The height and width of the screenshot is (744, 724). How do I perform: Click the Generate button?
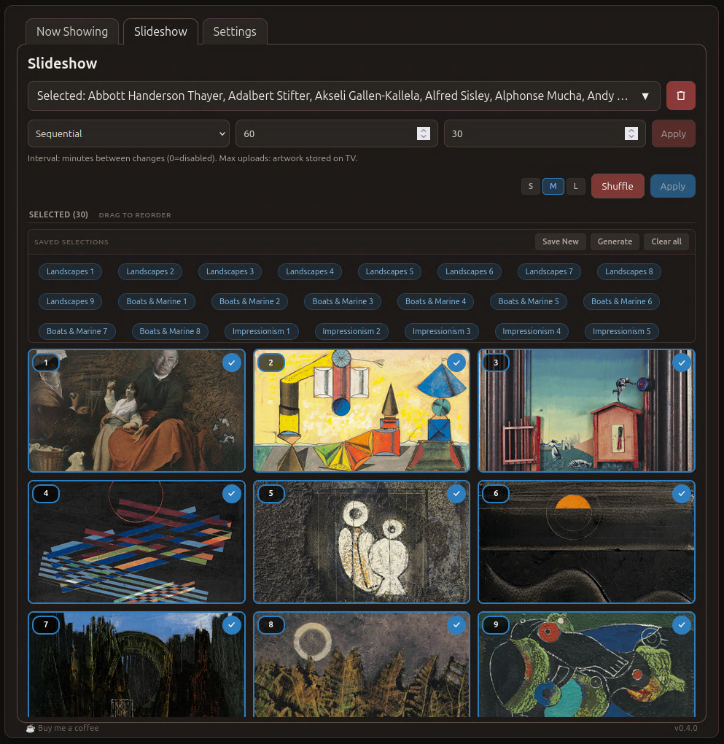[x=615, y=241]
